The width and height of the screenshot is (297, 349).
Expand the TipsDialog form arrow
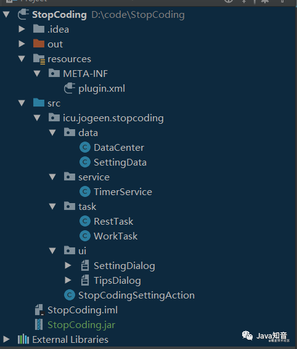click(68, 280)
